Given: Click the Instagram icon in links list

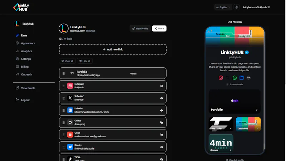Looking at the screenshot, I should point(70,86).
